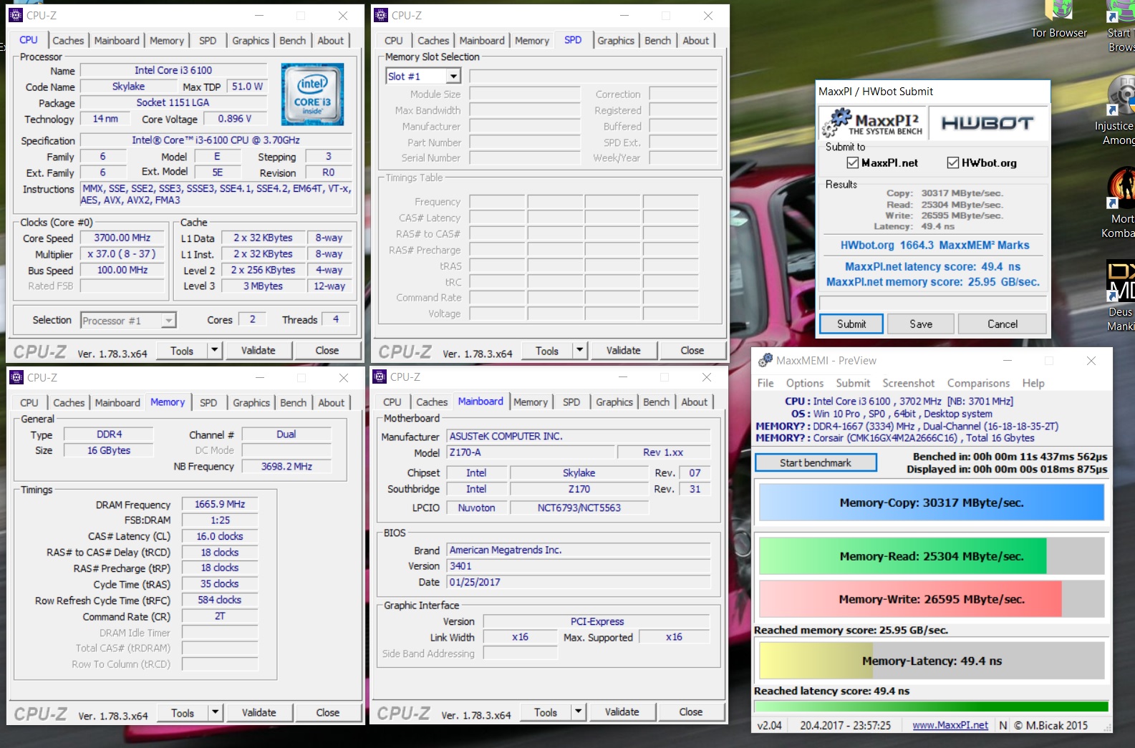This screenshot has width=1135, height=748.
Task: Expand Tools dropdown arrow in CPU window
Action: (214, 350)
